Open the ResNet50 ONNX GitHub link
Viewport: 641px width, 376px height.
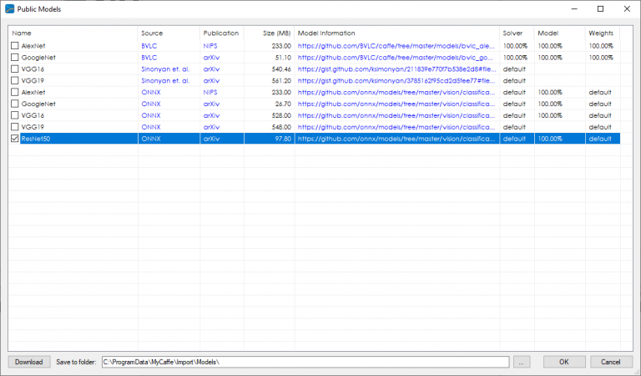point(396,139)
